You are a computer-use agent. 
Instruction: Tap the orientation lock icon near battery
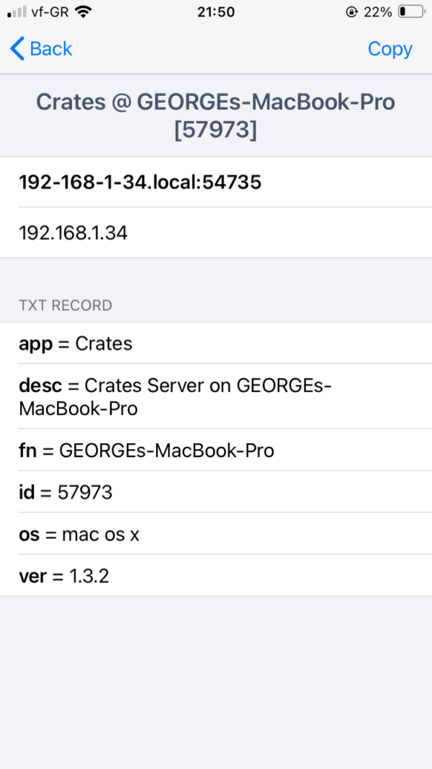click(353, 12)
